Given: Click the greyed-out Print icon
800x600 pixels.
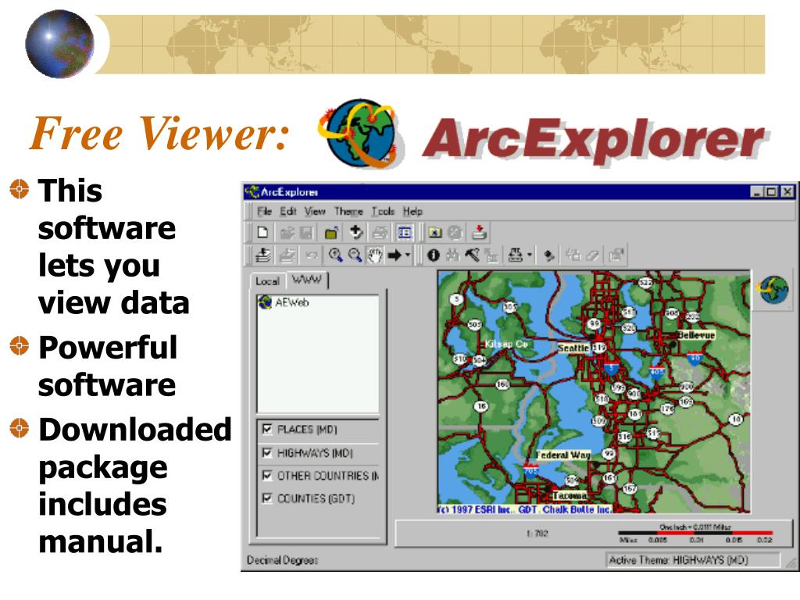Looking at the screenshot, I should click(x=380, y=233).
